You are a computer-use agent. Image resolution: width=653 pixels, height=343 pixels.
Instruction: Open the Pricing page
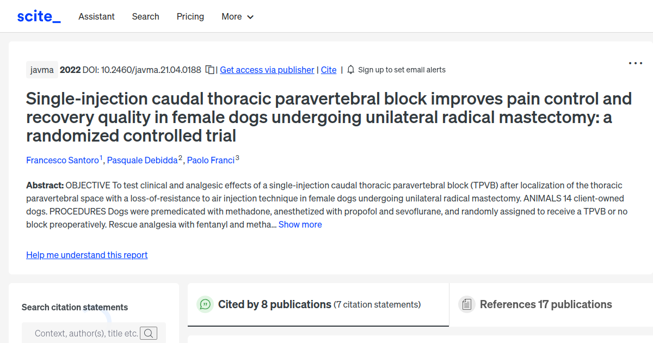(x=190, y=16)
